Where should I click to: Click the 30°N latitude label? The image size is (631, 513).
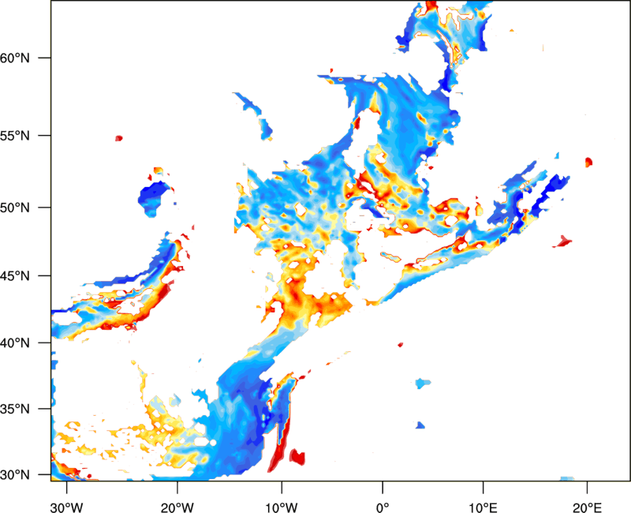click(15, 475)
